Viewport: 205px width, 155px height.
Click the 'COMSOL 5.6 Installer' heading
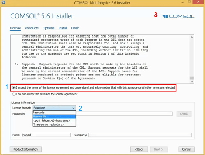point(42,16)
